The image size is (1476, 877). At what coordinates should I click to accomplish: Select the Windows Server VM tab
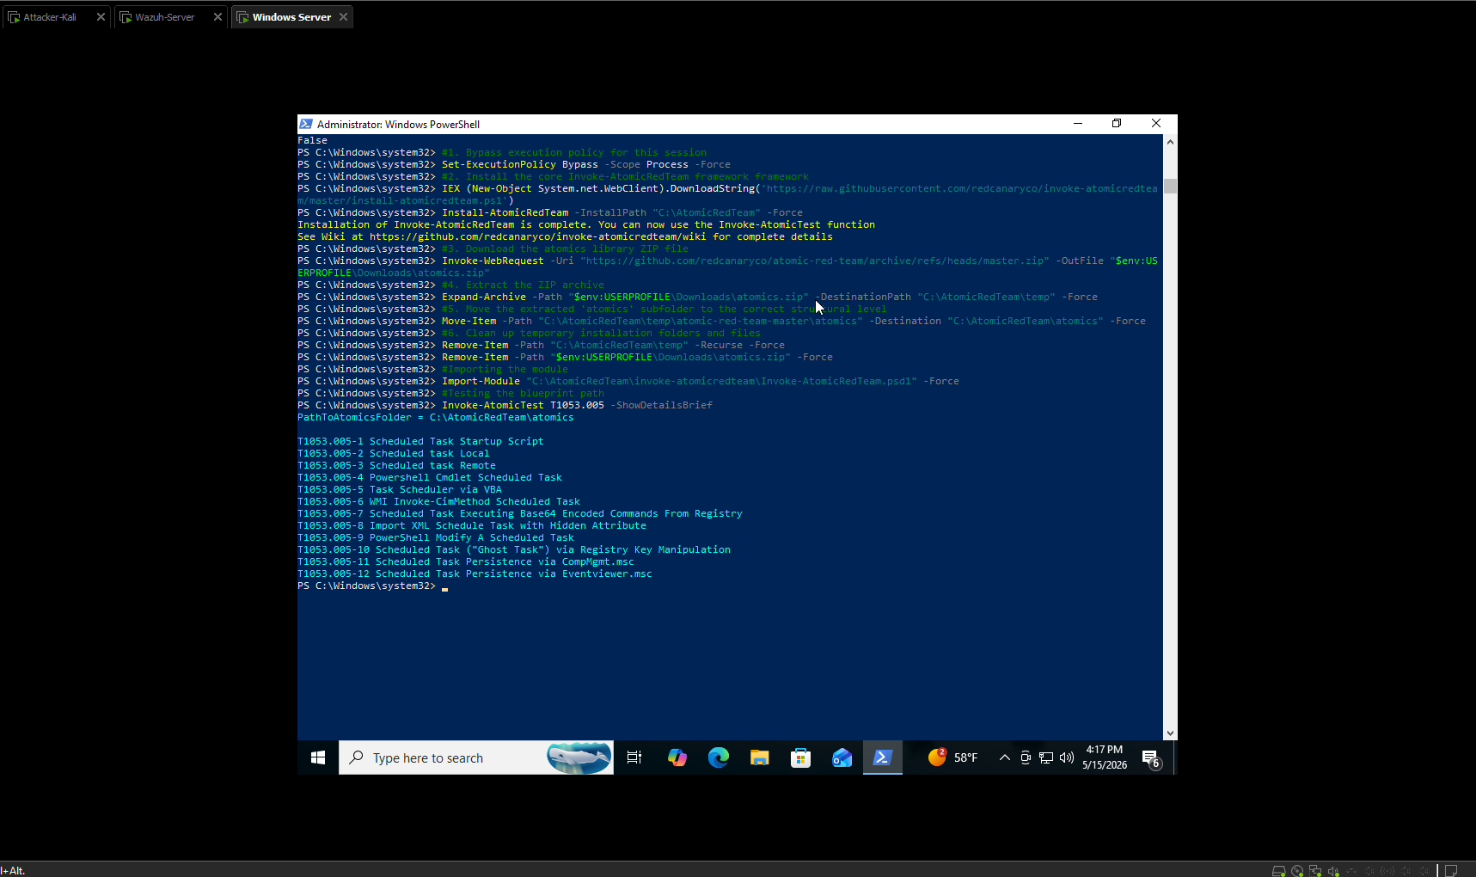tap(292, 17)
